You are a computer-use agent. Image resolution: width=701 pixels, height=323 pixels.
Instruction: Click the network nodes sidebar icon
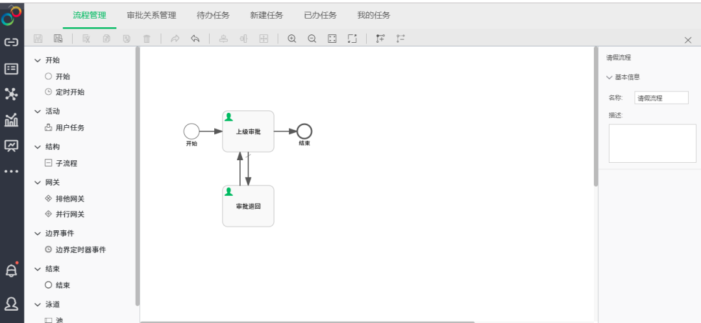click(11, 94)
